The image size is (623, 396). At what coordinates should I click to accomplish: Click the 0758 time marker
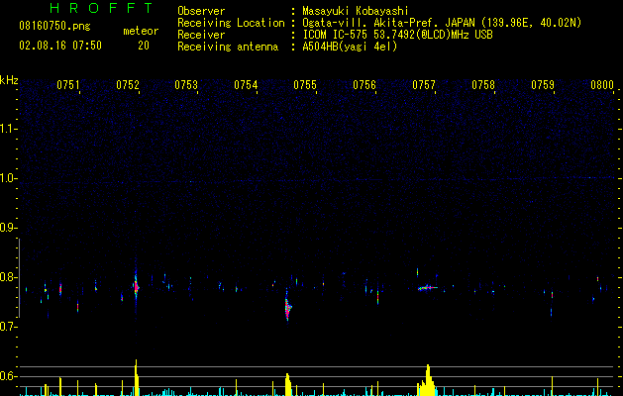(x=483, y=84)
